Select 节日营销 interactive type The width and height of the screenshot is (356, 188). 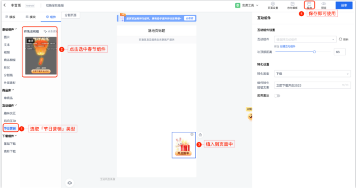pyautogui.click(x=10, y=128)
